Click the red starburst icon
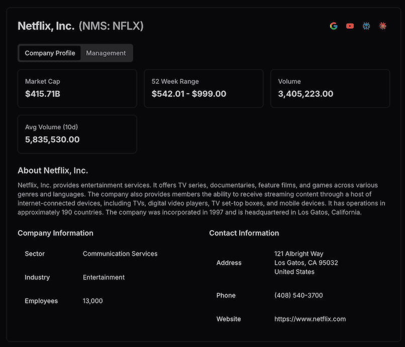The image size is (405, 347). tap(382, 26)
